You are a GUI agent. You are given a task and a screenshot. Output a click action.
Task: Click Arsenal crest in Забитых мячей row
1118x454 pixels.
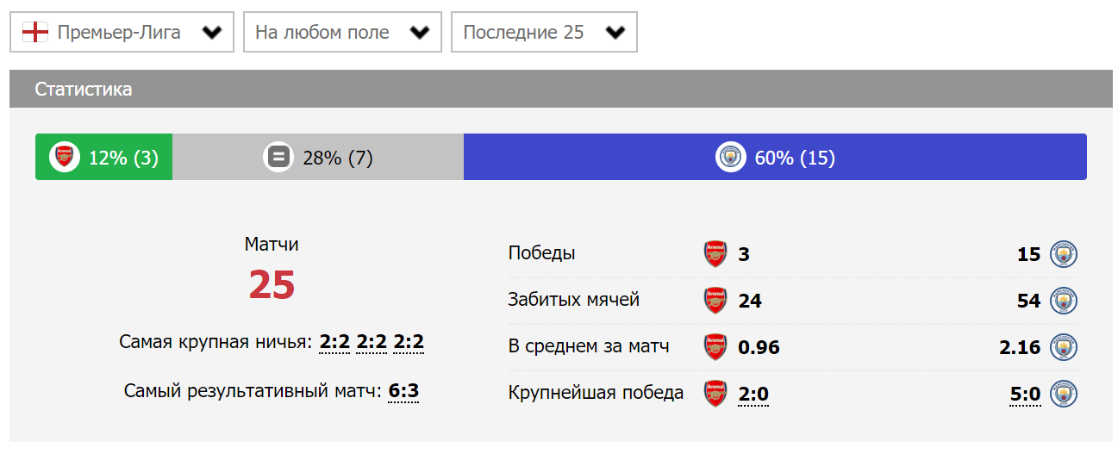715,301
